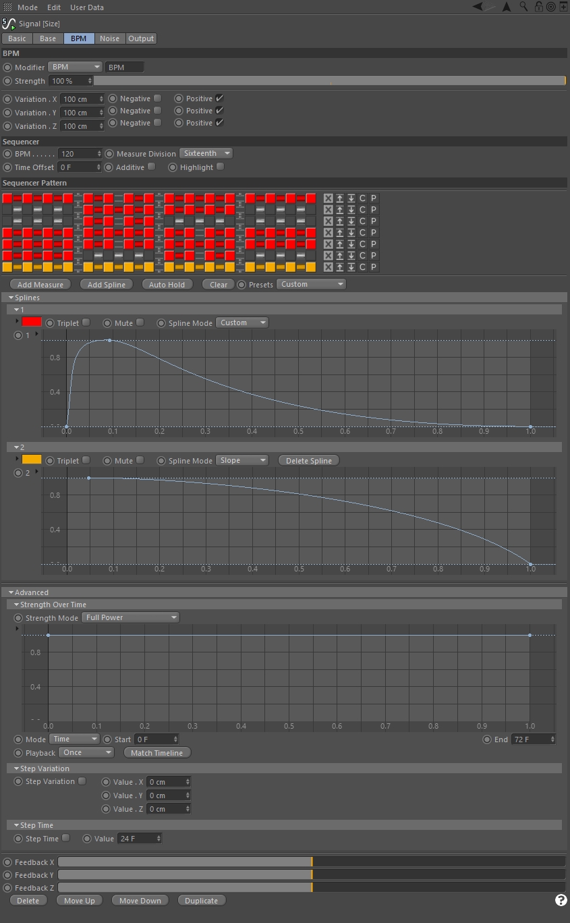570x923 pixels.
Task: Click the Match Timeline button
Action: click(x=157, y=753)
